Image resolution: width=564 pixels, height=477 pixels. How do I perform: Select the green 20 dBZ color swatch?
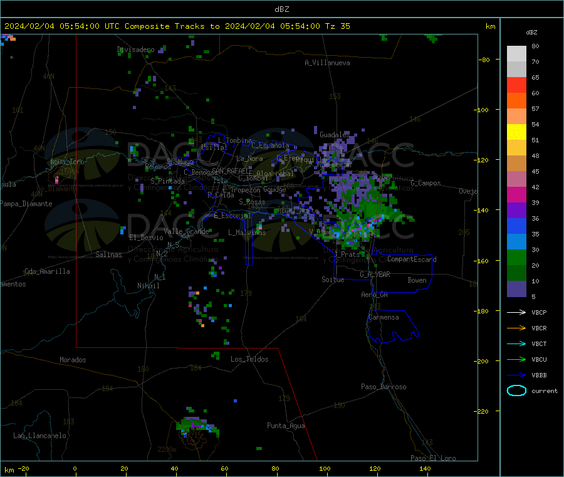click(x=516, y=257)
